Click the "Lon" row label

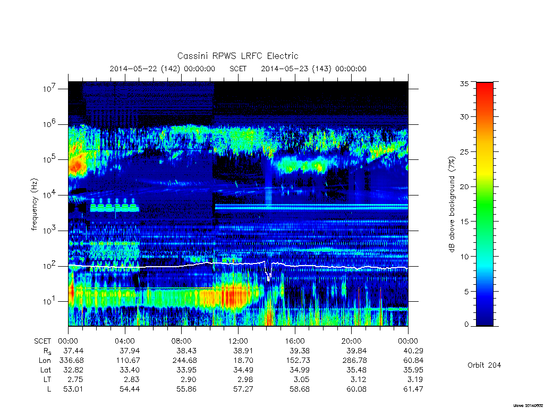click(45, 361)
